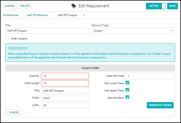Click the Use Numbers label
The width and height of the screenshot is (181, 123).
[115, 98]
